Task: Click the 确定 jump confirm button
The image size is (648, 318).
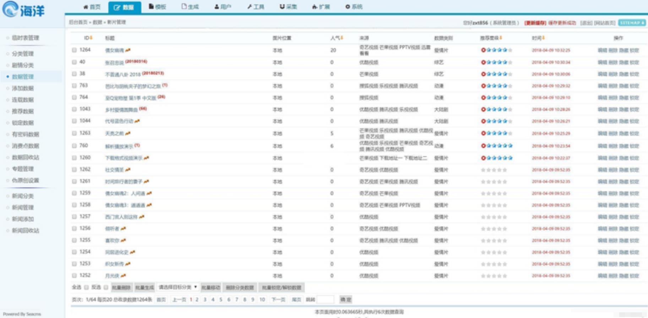Action: pyautogui.click(x=345, y=300)
